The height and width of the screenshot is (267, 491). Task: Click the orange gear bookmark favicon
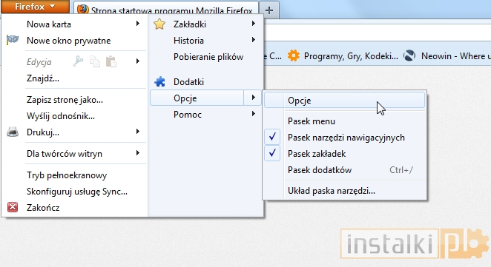(x=294, y=56)
